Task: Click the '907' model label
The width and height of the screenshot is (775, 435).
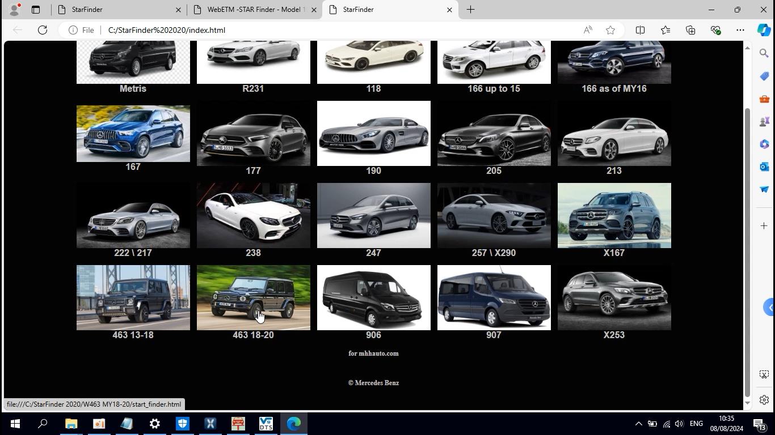Action: [x=494, y=335]
